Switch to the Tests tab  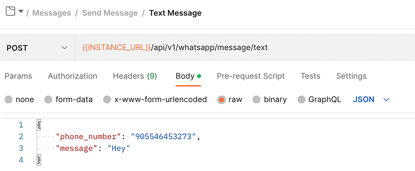pyautogui.click(x=310, y=76)
